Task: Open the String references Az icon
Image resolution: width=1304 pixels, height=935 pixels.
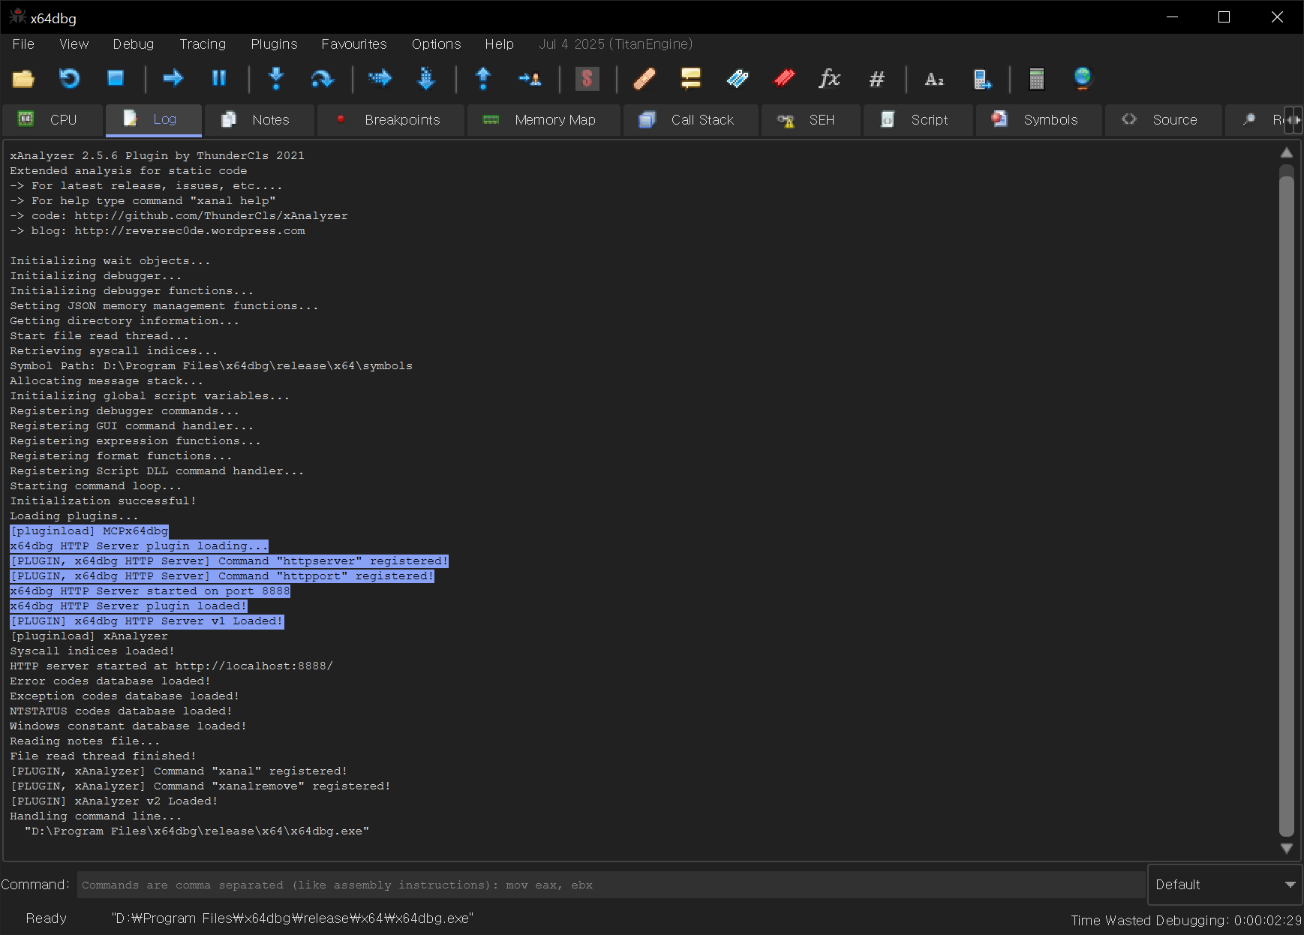Action: click(934, 78)
